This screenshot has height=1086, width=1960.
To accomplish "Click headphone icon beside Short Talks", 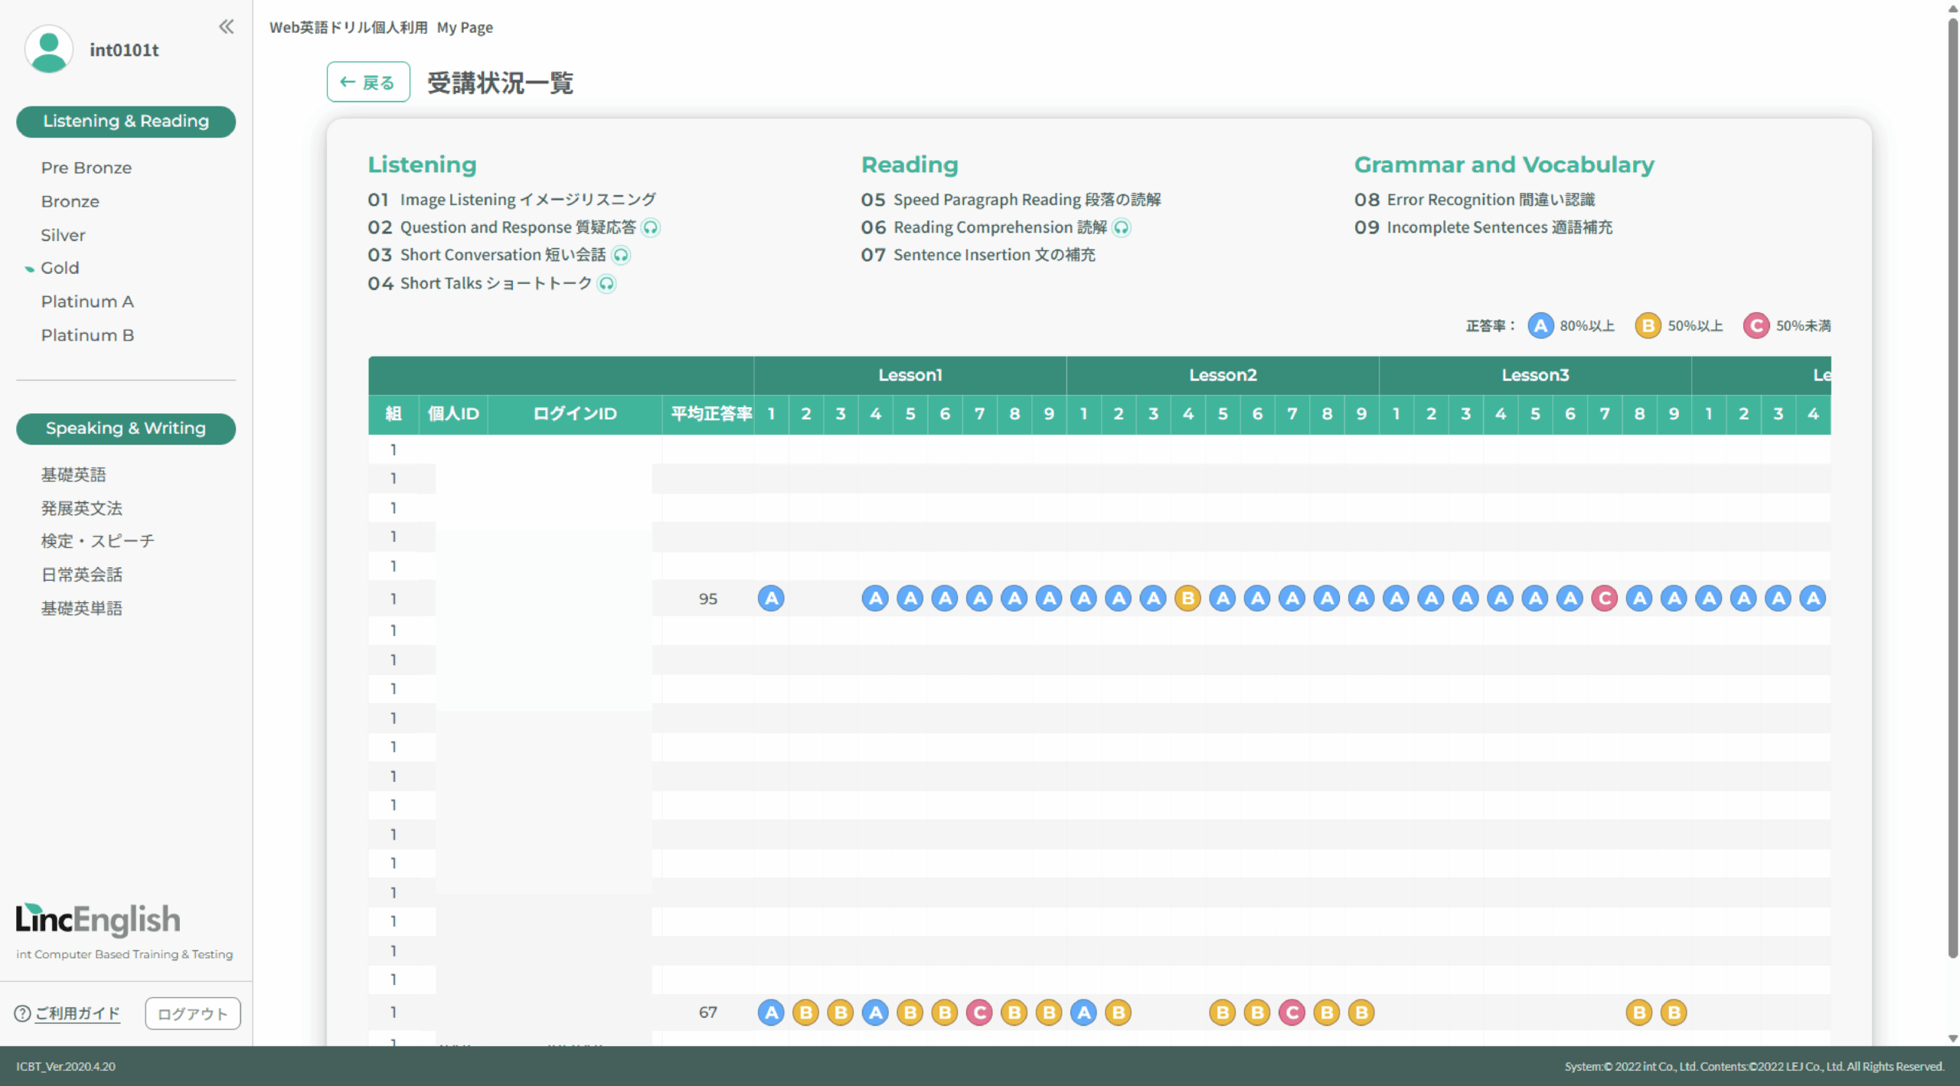I will (606, 284).
